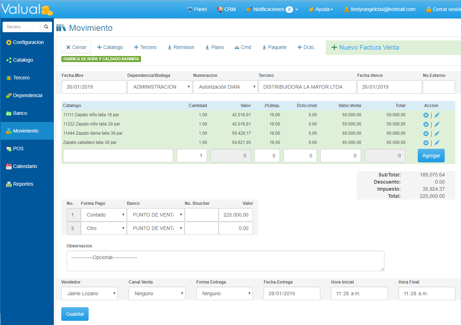Screen dimensions: 461x325
Task: Open the Forma Entrega dropdown
Action: point(224,293)
